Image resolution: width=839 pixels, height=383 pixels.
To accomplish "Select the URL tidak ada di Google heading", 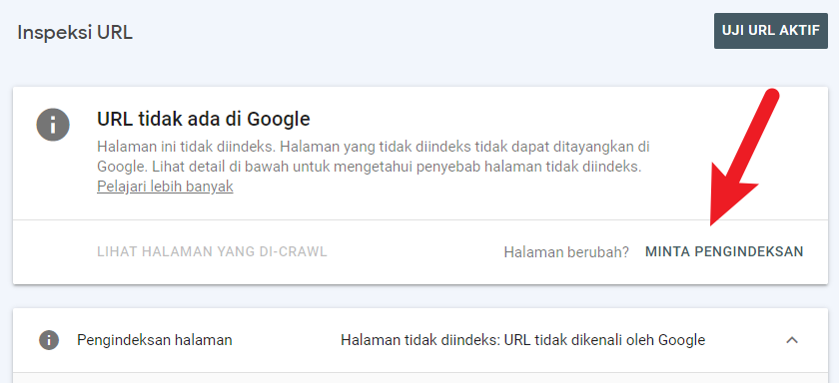I will coord(204,119).
